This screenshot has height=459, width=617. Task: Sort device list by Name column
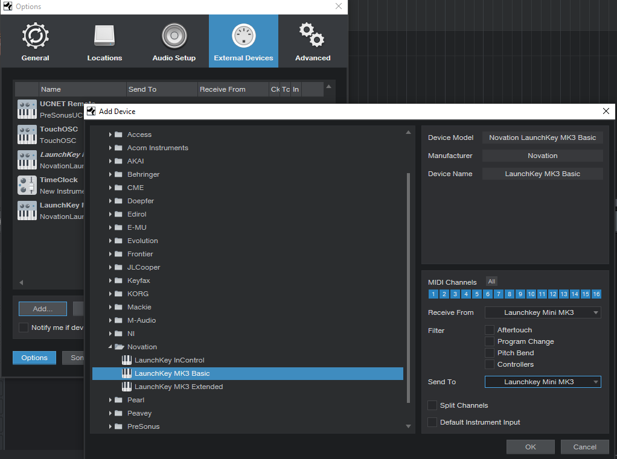82,89
